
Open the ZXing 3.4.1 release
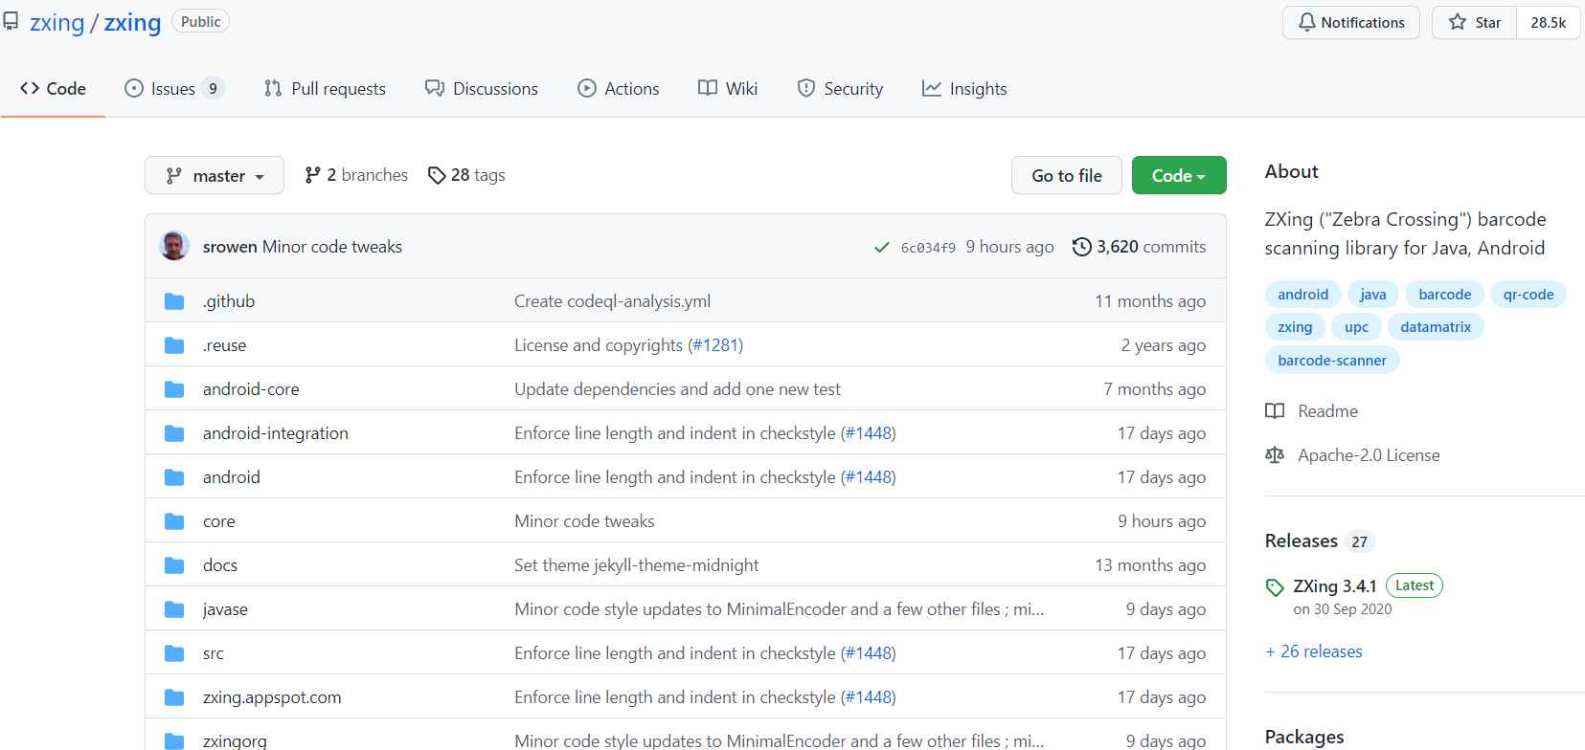click(x=1335, y=586)
